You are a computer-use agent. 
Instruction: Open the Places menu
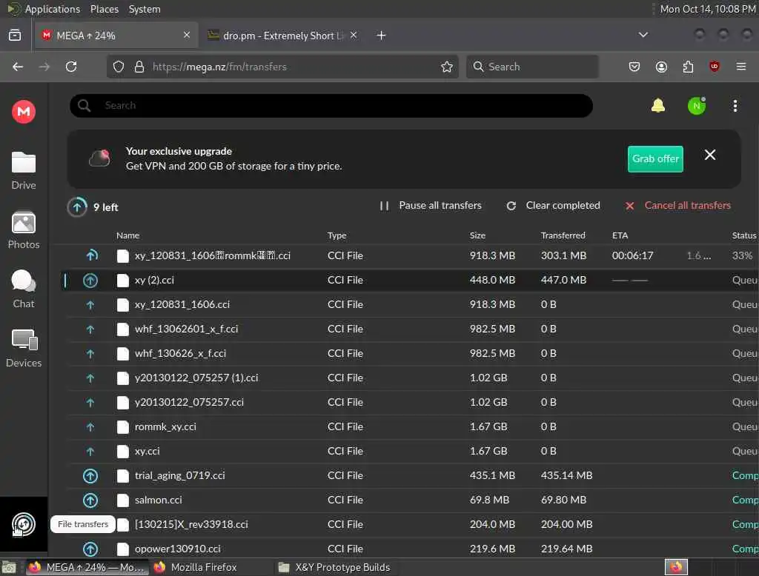pos(105,9)
